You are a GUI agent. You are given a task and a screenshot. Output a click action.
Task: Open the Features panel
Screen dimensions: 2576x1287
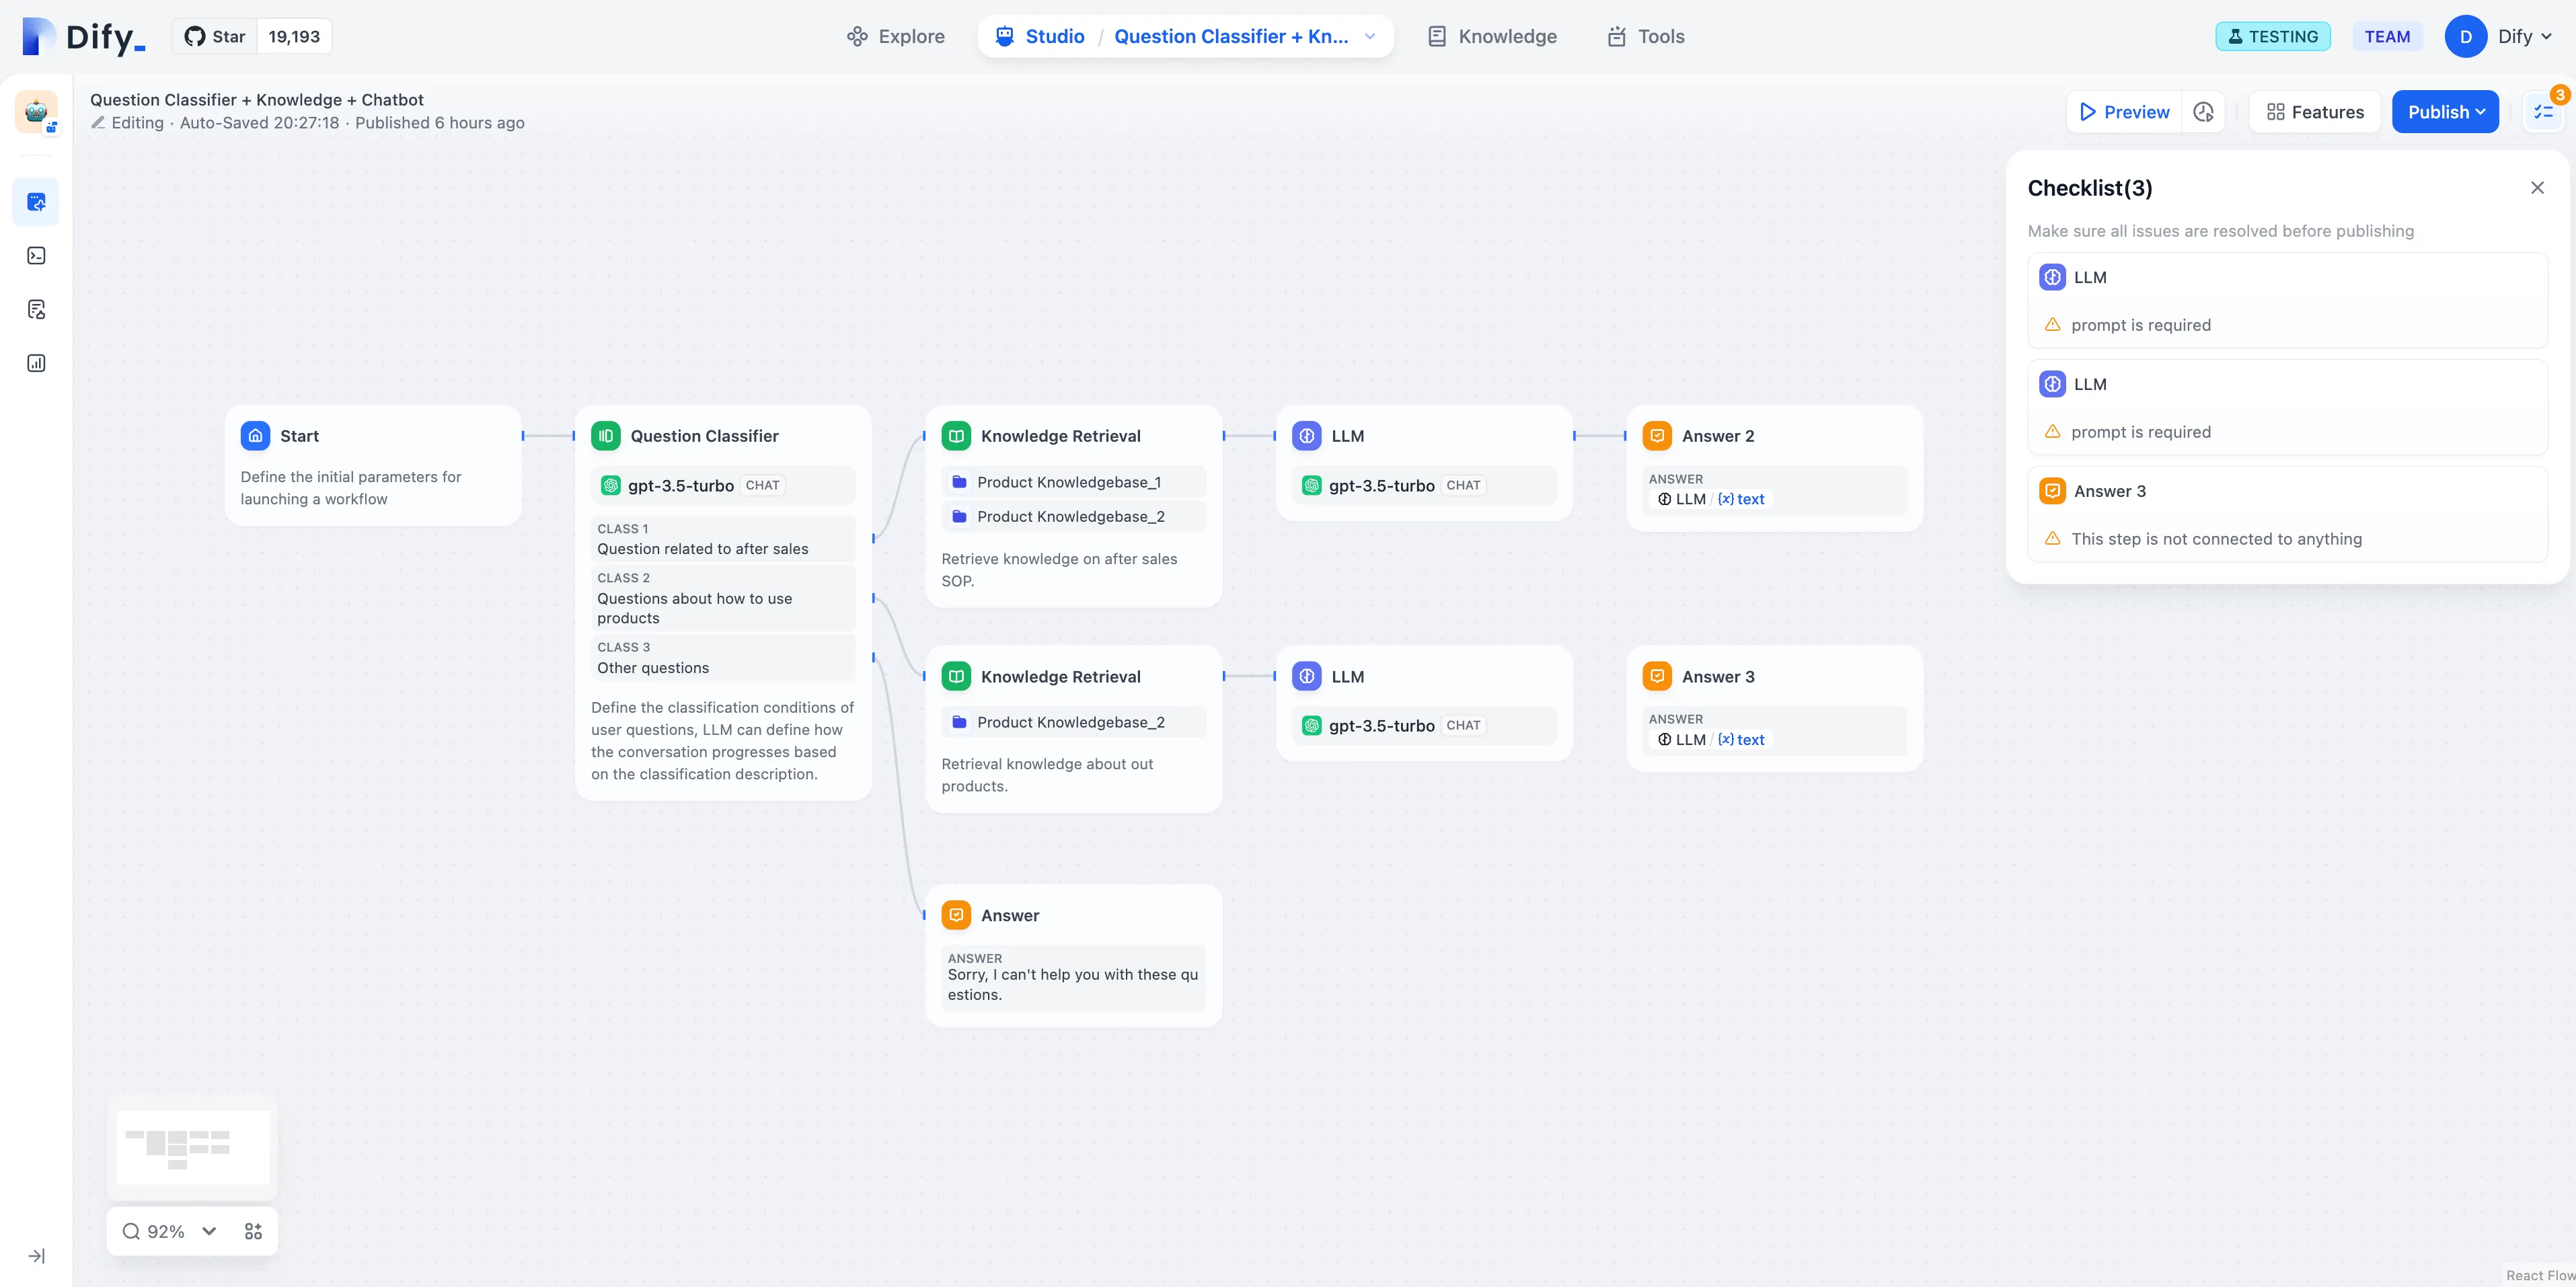point(2314,112)
